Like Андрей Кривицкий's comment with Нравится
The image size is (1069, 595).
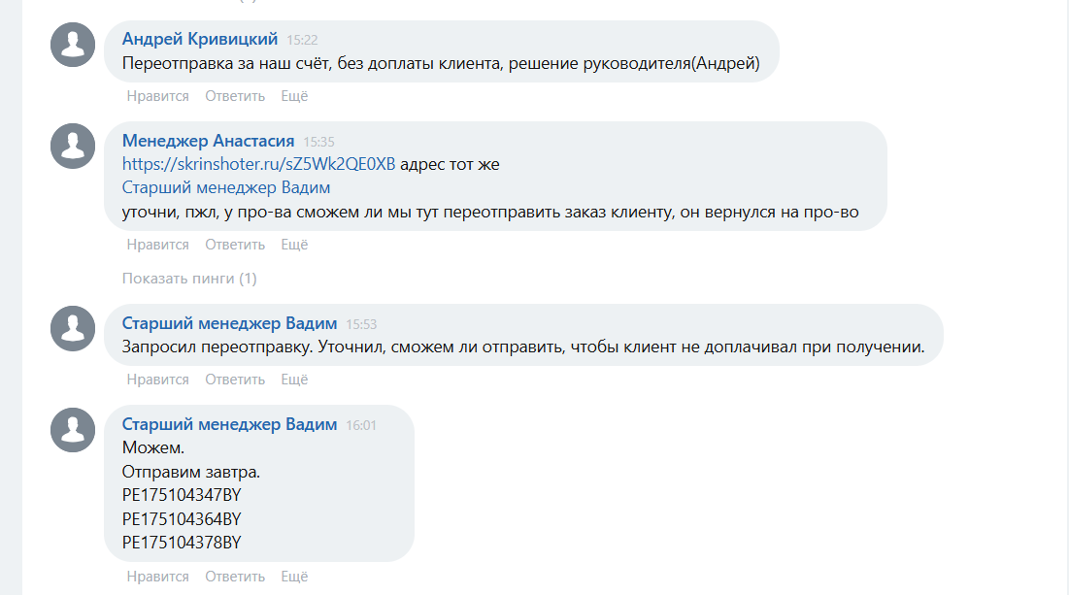tap(157, 96)
